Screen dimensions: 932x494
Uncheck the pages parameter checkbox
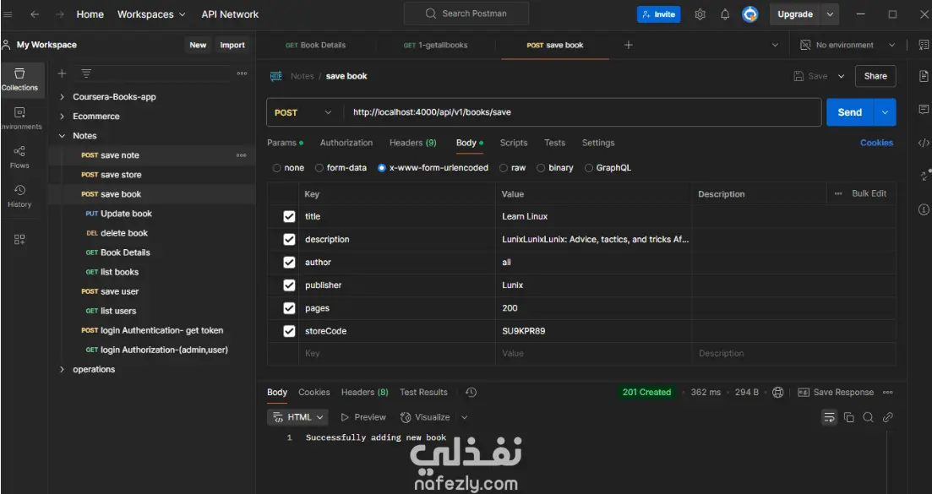coord(289,308)
